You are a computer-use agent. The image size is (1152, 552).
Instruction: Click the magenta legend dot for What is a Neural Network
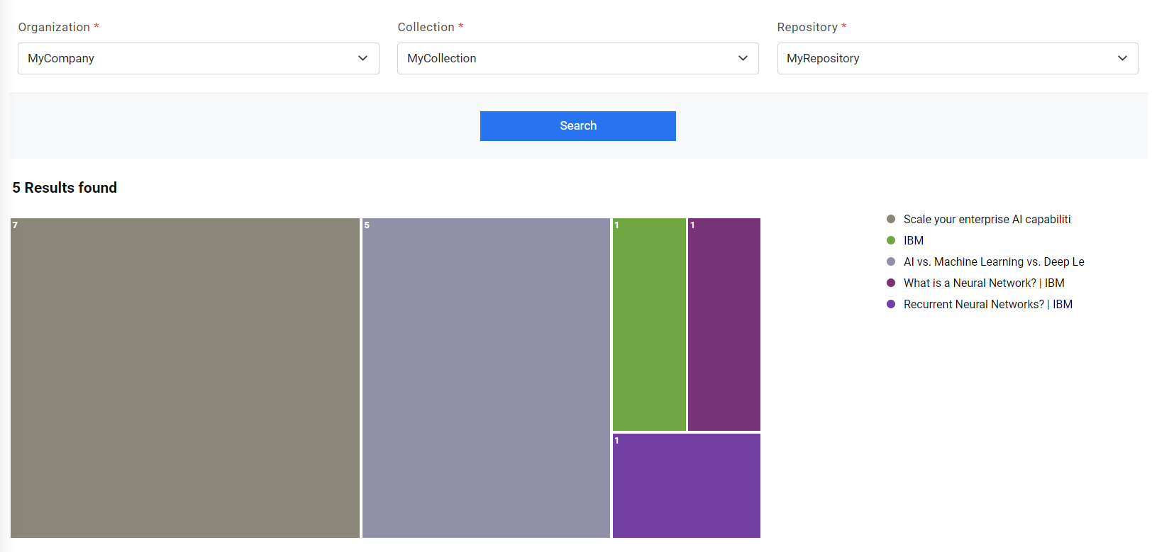click(x=891, y=283)
